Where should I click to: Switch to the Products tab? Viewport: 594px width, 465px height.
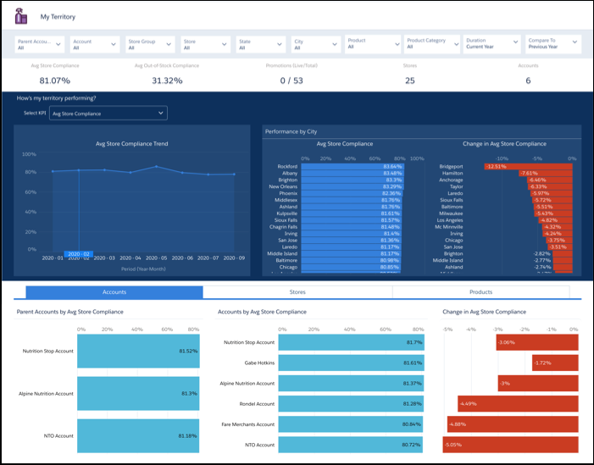[x=480, y=292]
